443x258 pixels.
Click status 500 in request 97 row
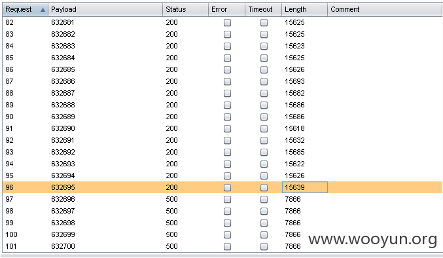click(172, 199)
